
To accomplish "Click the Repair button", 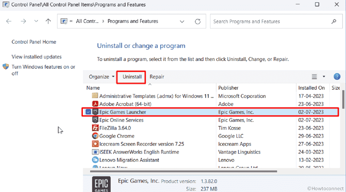I will click(157, 77).
